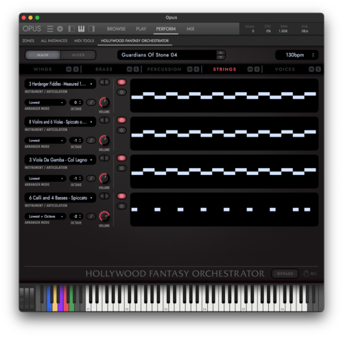Open the ALL INSTANCES sub-tab
343x337 pixels.
click(54, 40)
